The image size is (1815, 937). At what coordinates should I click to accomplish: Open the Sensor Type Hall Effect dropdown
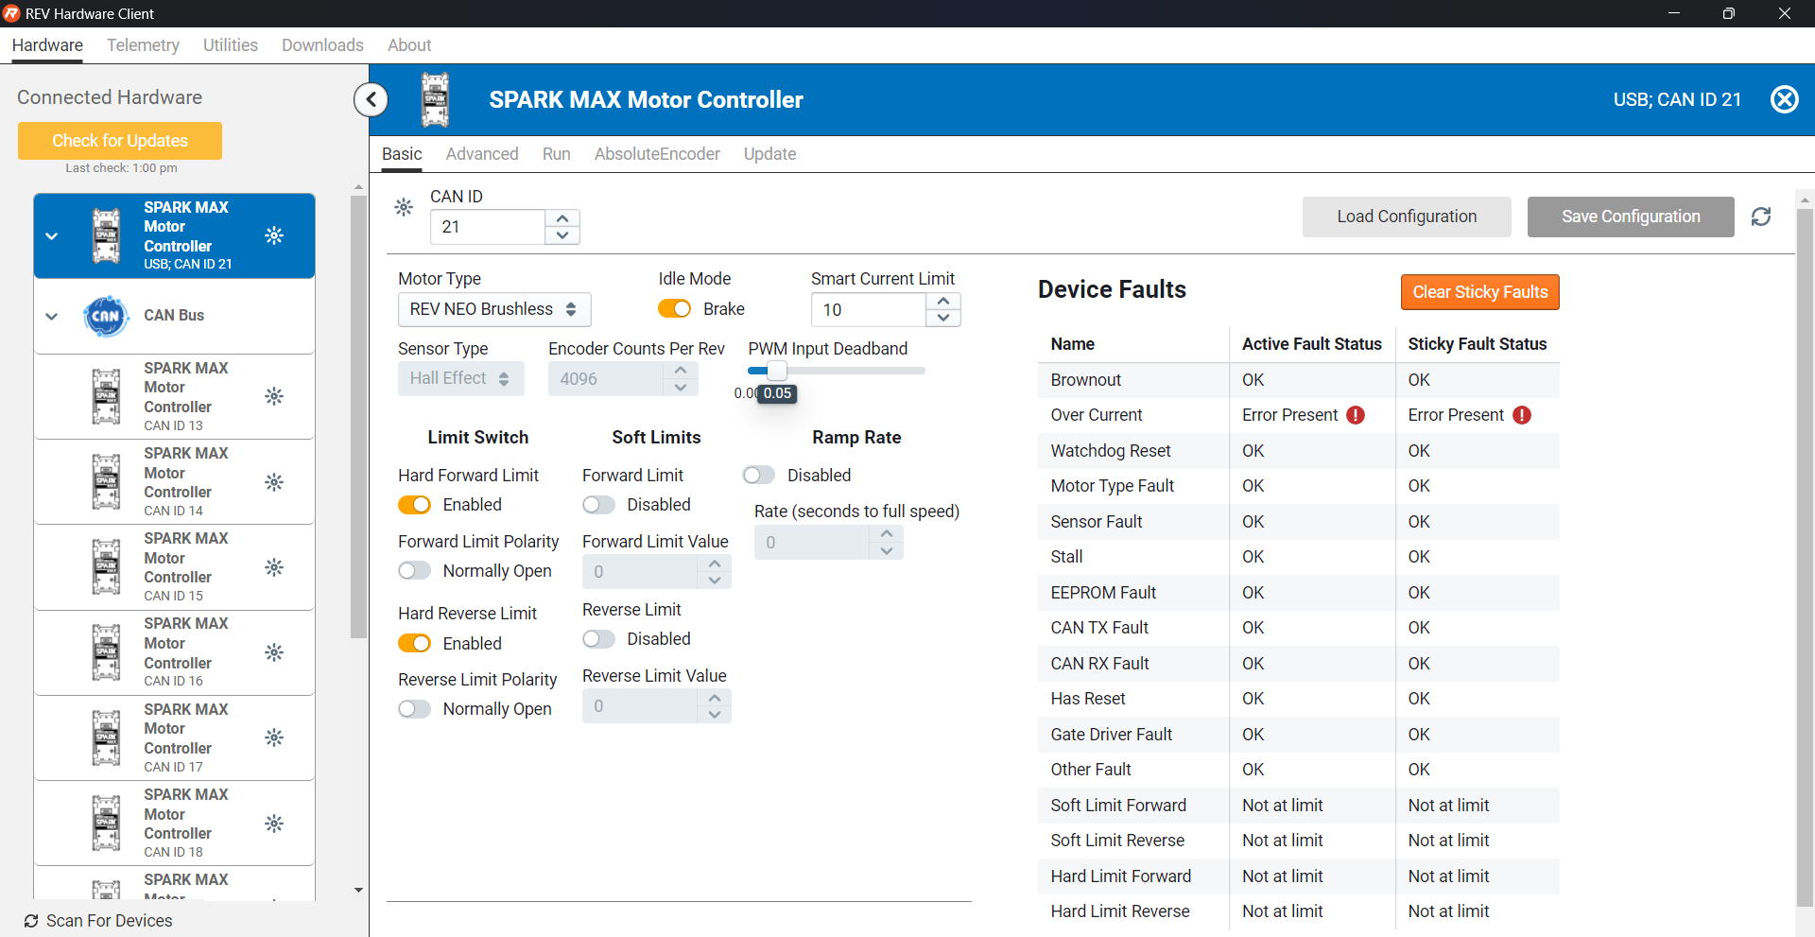click(460, 378)
